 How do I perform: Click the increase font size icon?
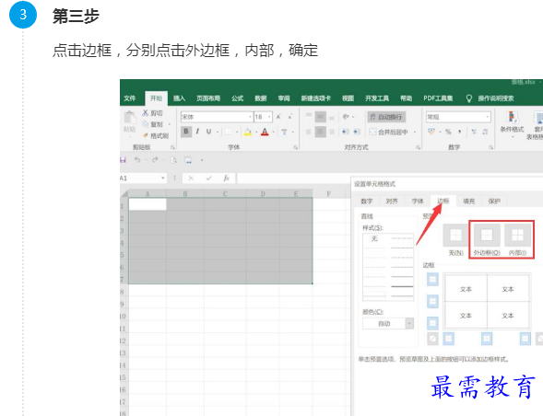tap(278, 117)
